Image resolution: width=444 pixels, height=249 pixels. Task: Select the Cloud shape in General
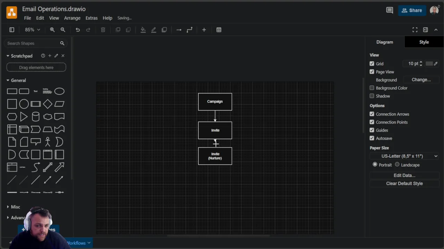(x=48, y=117)
